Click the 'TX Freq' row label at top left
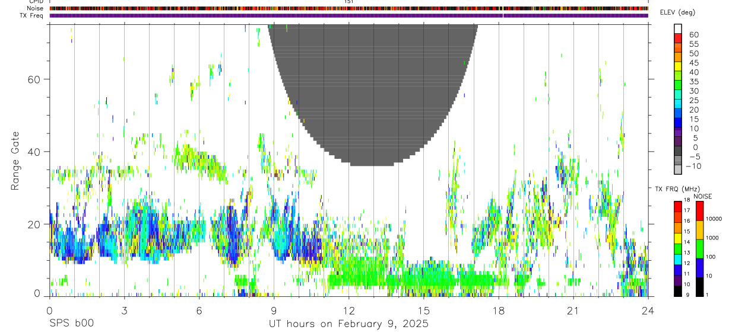729x336 pixels. 32,15
